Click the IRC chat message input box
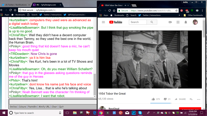The height and width of the screenshot is (116, 207). 53,102
